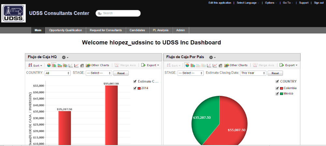Open Export dropdown in Flujo de Caja HQ
The image size is (326, 146).
(150, 65)
